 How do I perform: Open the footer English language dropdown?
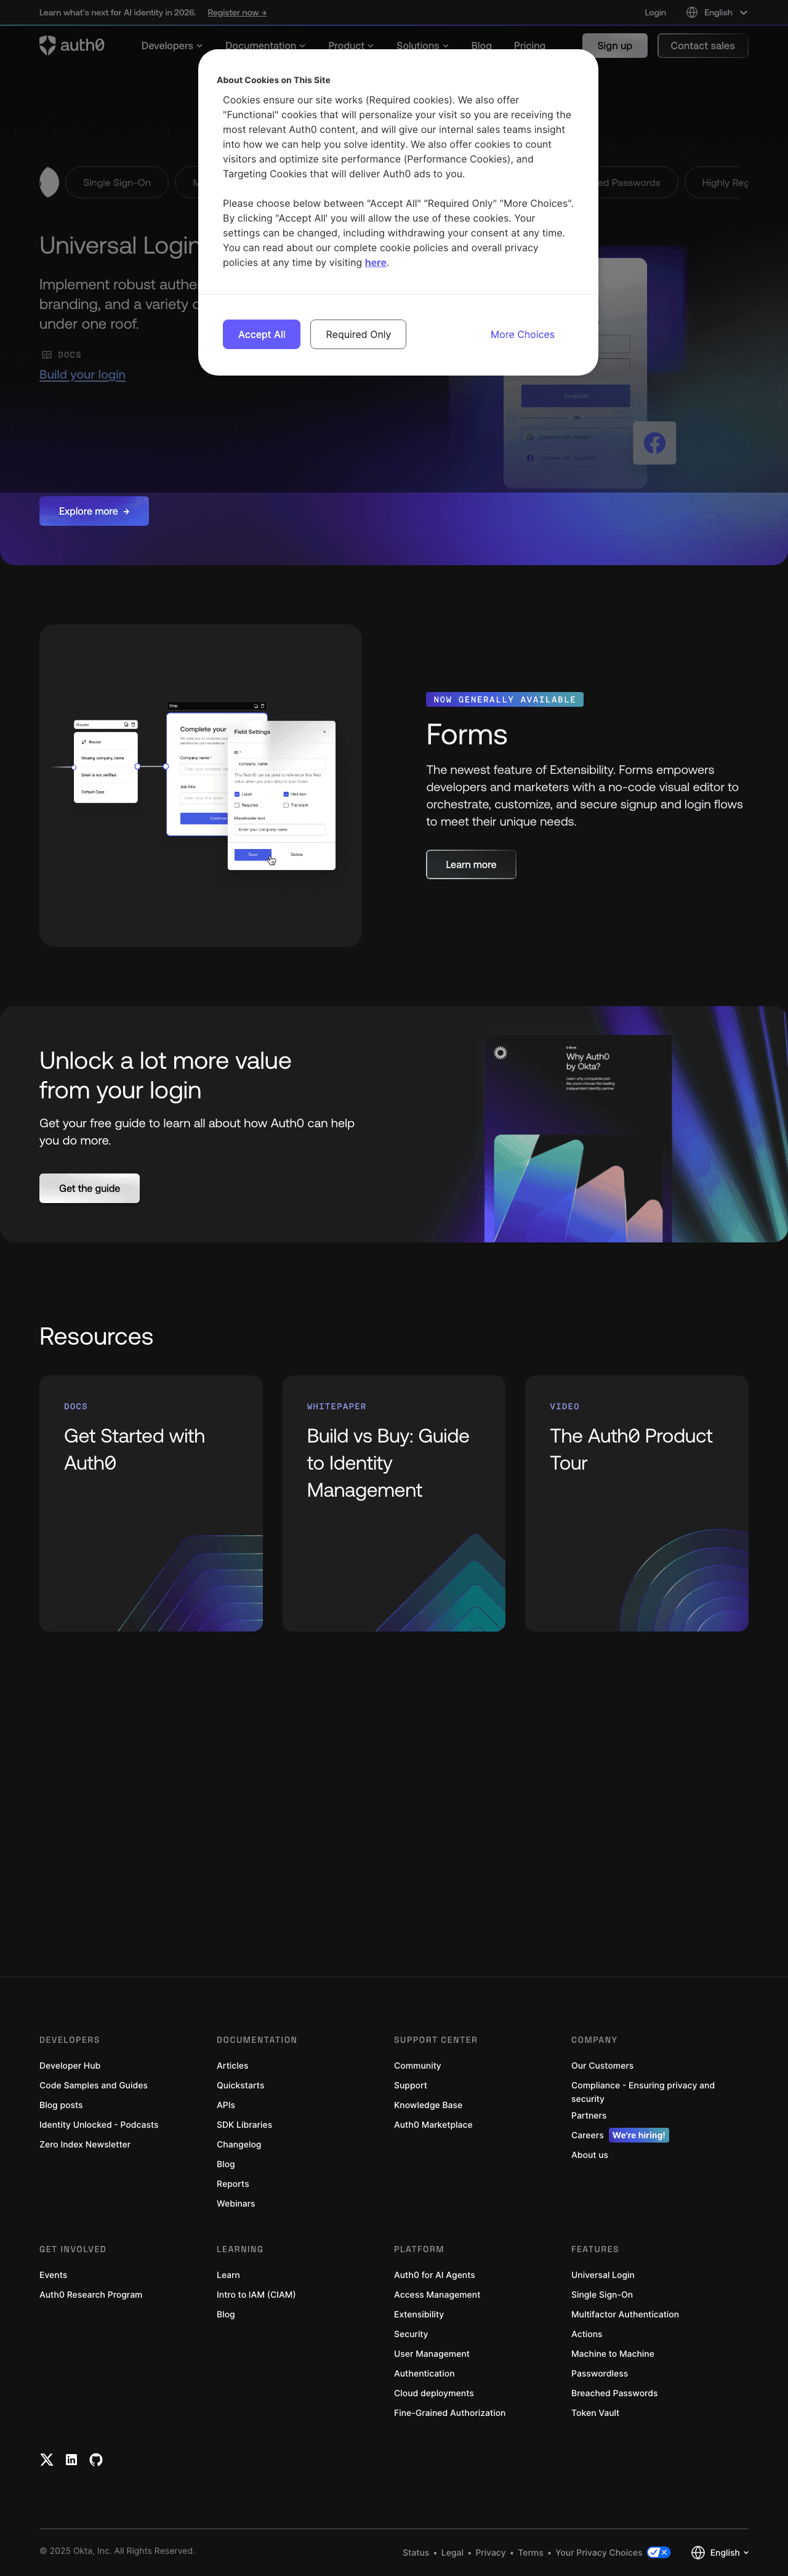click(729, 2552)
